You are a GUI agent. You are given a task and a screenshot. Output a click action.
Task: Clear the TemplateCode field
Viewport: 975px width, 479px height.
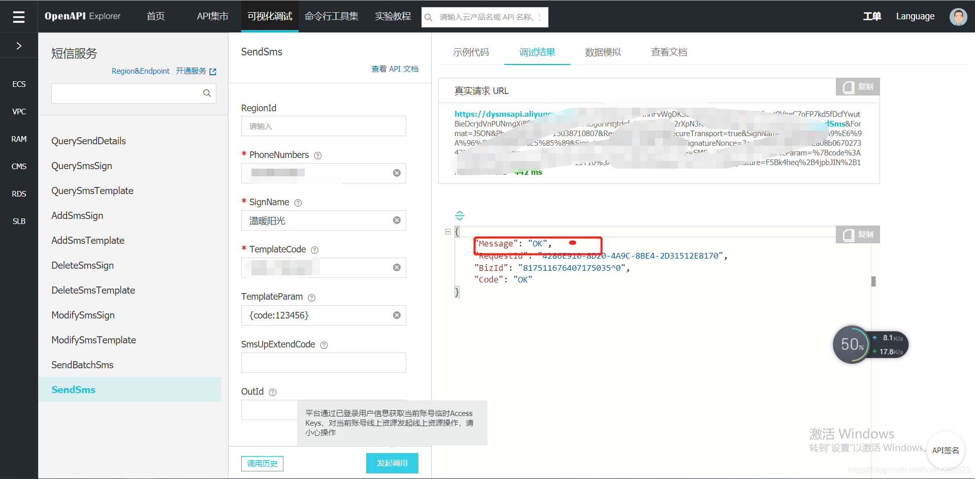point(397,268)
